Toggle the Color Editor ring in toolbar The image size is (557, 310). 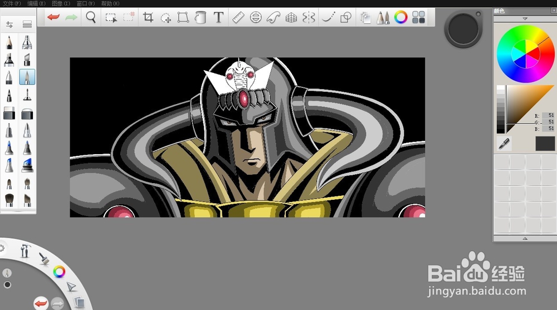click(400, 17)
